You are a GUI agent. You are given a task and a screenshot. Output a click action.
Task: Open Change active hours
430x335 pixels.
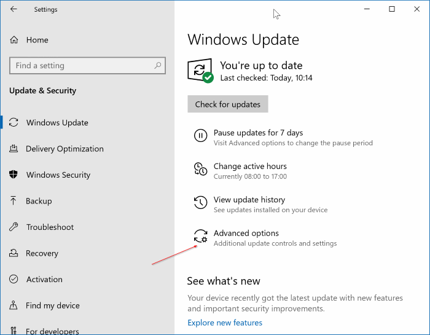point(250,166)
